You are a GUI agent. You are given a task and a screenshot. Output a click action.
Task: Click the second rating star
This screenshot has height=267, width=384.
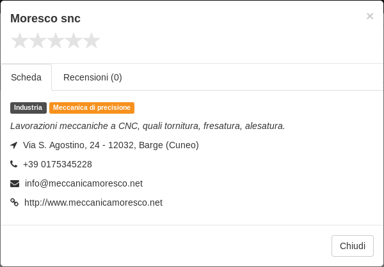38,41
